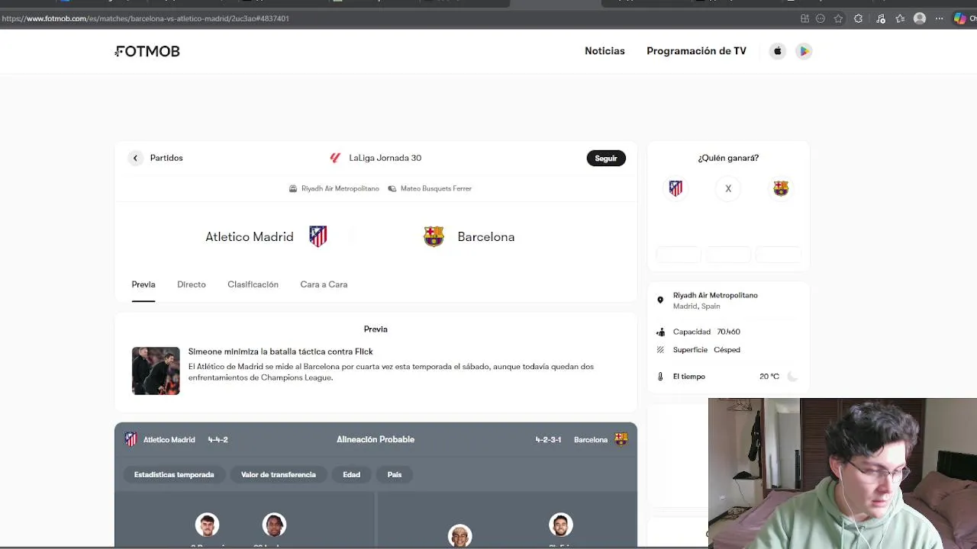
Task: Open browser settings and more menu
Action: point(940,18)
